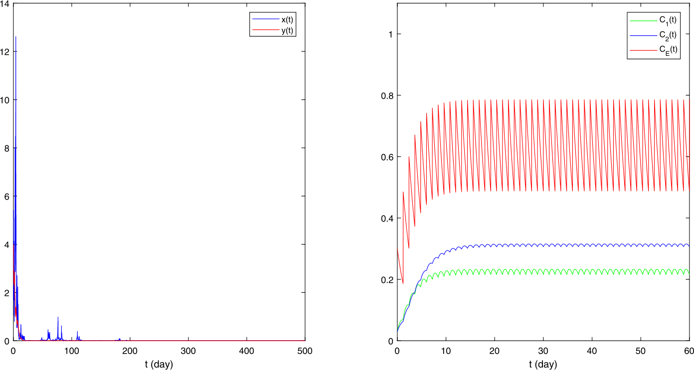Click the 8 tick label on left y-axis
694x370 pixels.
pyautogui.click(x=7, y=148)
